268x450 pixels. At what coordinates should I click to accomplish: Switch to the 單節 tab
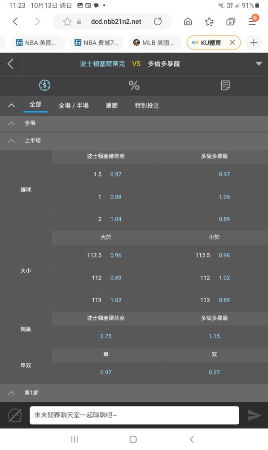click(x=112, y=105)
